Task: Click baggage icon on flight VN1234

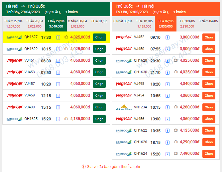Action: coord(176,107)
